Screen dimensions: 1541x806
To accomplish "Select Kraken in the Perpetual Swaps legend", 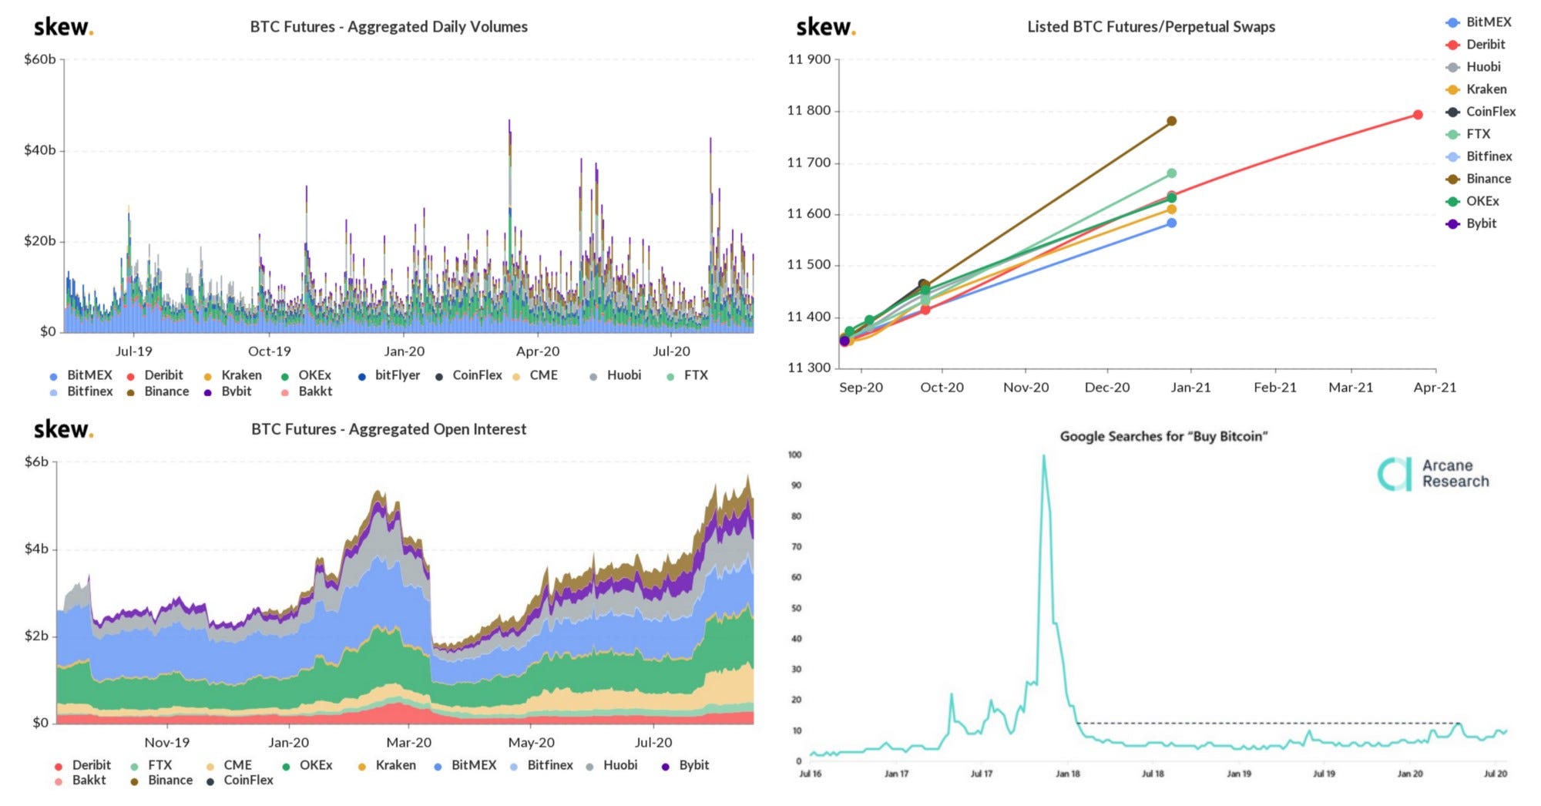I will point(1477,89).
